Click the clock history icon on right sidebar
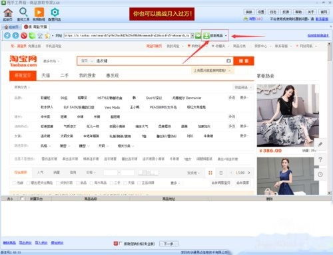The width and height of the screenshot is (333, 255). coord(320,175)
